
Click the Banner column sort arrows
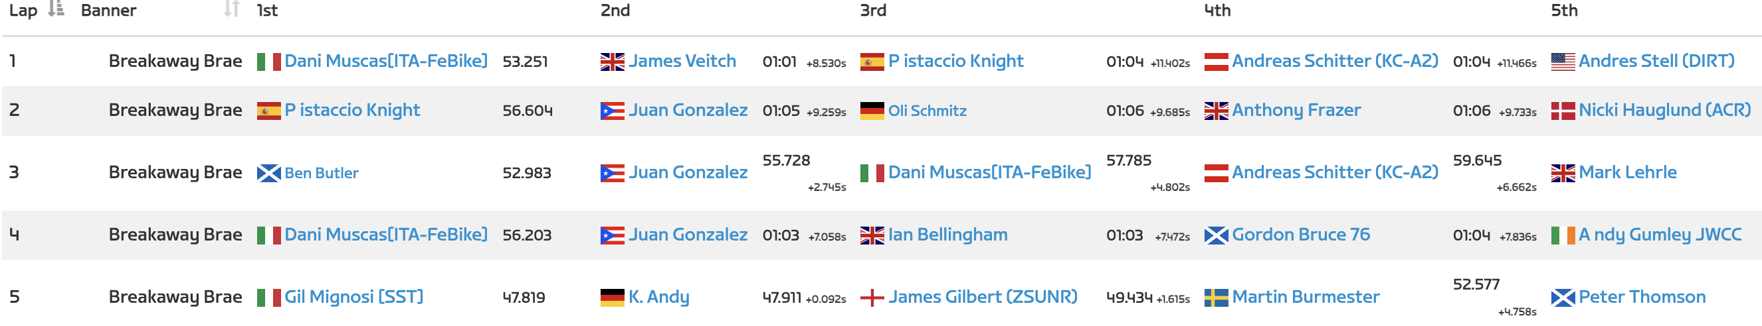tap(231, 9)
